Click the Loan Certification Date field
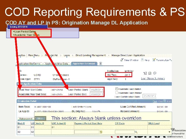The width and height of the screenshot is (186, 139). (150, 96)
